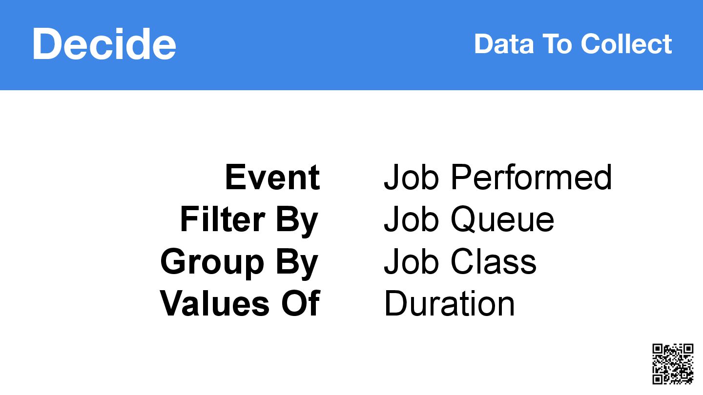This screenshot has height=395, width=703.
Task: Select the 'Job Class' value text
Action: 460,261
